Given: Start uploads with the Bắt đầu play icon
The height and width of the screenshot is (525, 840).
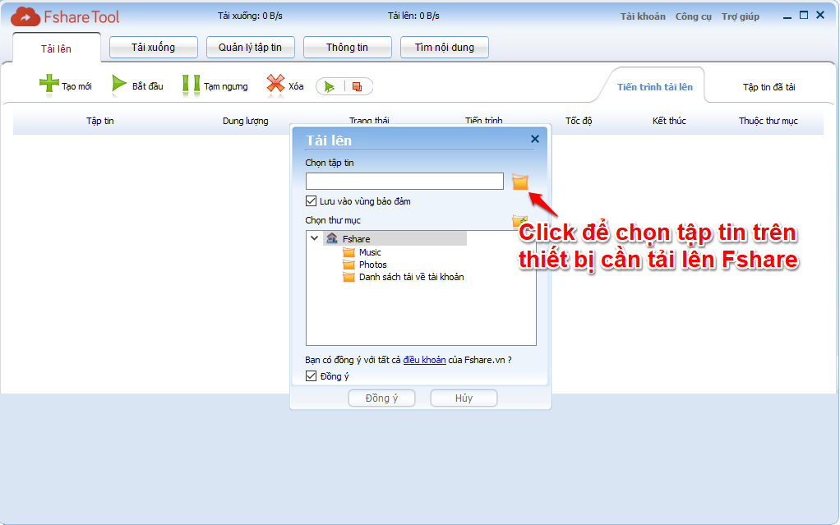Looking at the screenshot, I should pyautogui.click(x=119, y=85).
